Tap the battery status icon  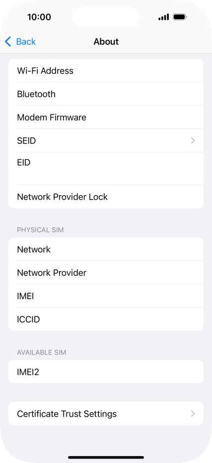click(180, 17)
